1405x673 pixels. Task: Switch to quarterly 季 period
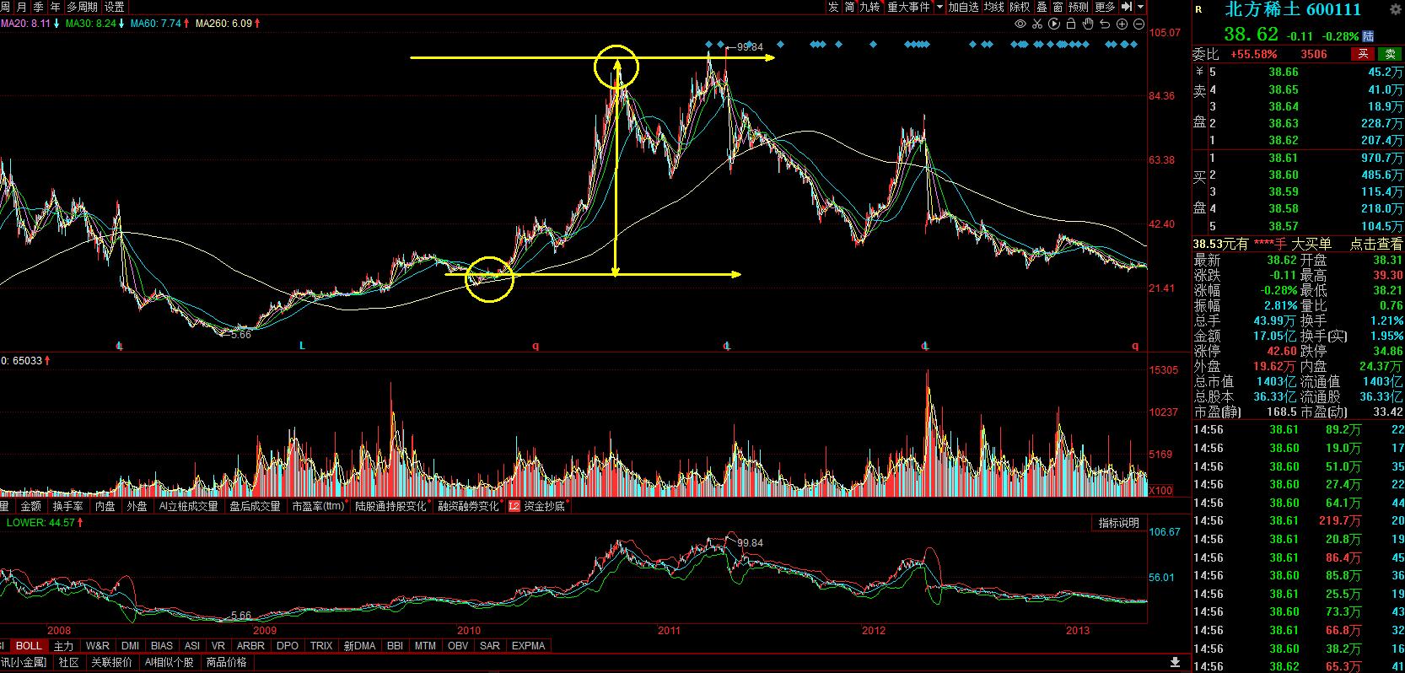(39, 7)
